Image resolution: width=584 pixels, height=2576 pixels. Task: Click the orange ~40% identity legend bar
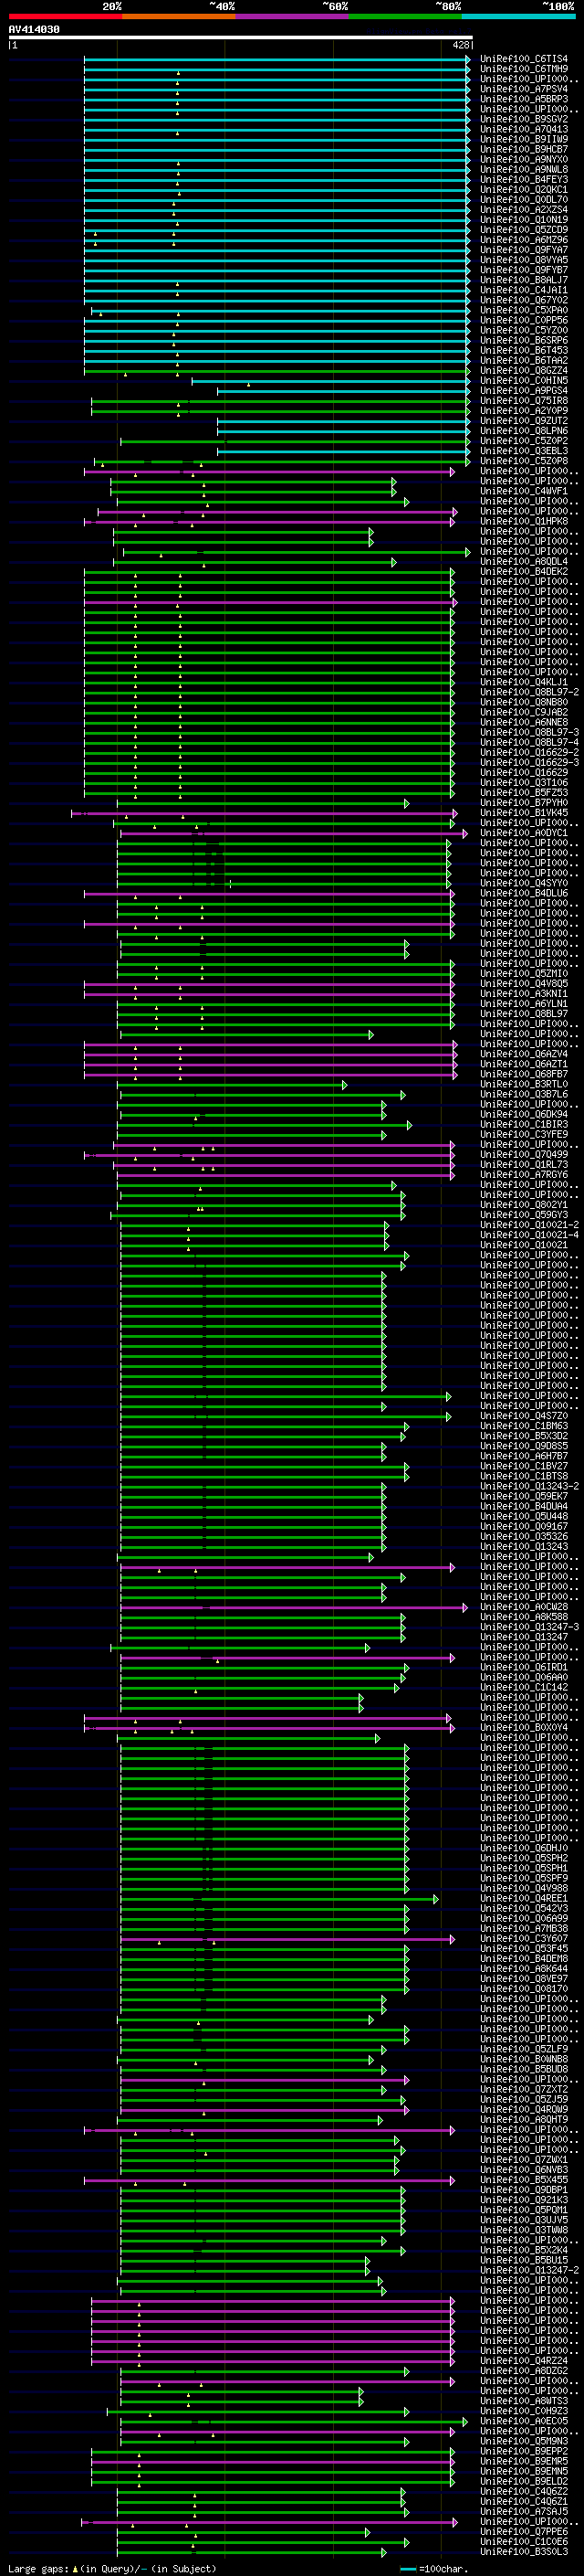179,17
